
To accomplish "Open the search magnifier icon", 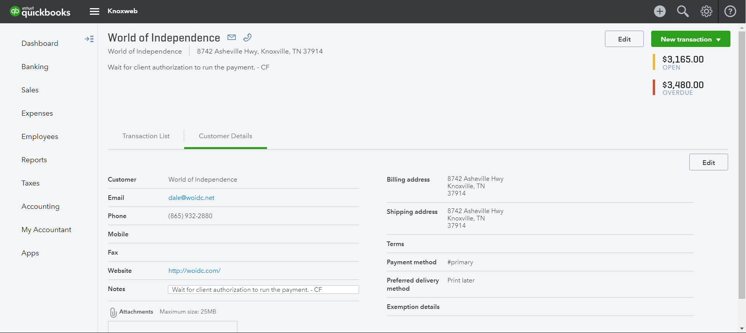I will (683, 11).
